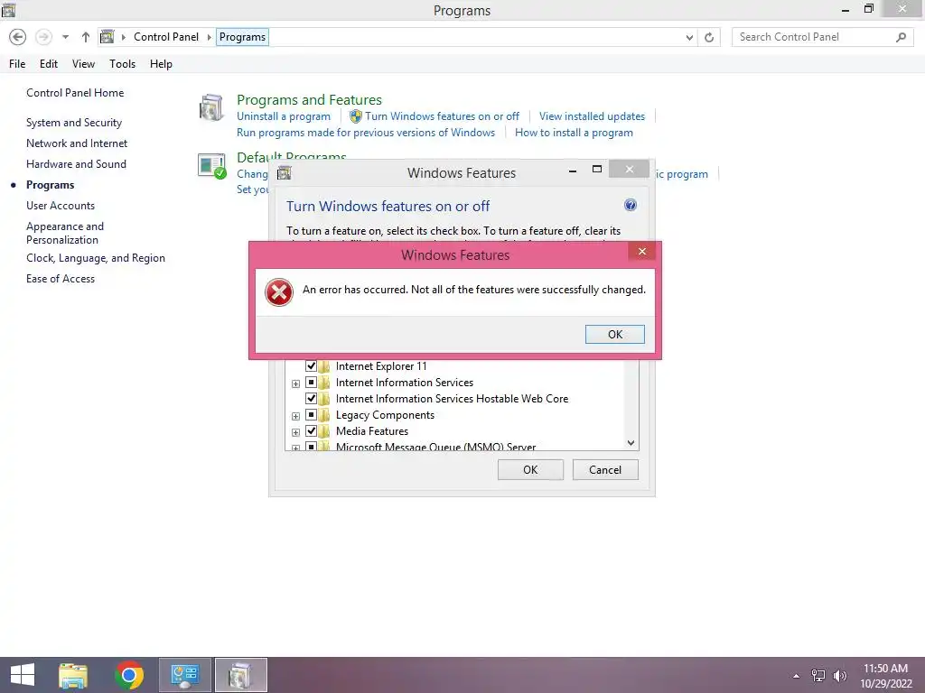Viewport: 925px width, 693px height.
Task: Click the network tray icon
Action: [x=818, y=675]
